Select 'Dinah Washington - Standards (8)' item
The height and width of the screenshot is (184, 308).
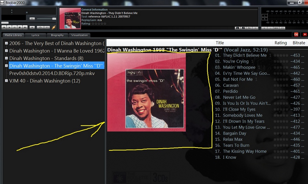[x=46, y=58]
